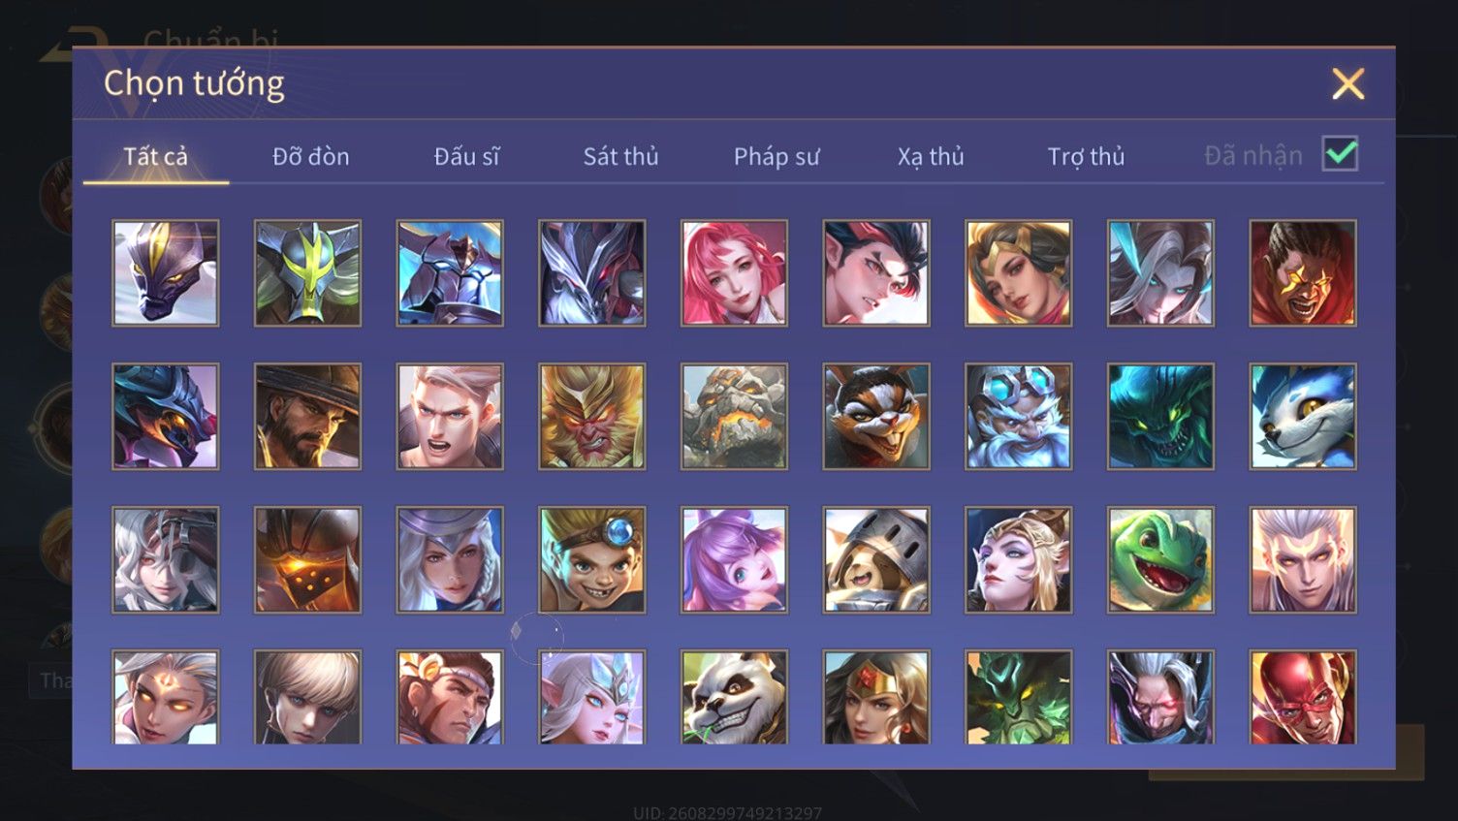
Task: Pick the green chameleon hero portrait
Action: 1160,559
